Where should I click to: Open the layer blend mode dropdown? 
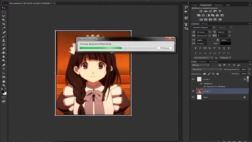[207, 69]
